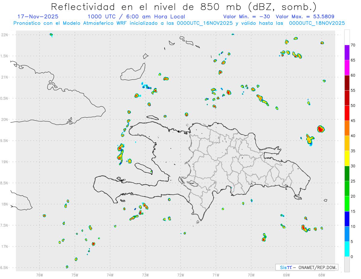361x279 pixels.
Task: Click the "75W" longitude axis label
Action: pos(75,275)
